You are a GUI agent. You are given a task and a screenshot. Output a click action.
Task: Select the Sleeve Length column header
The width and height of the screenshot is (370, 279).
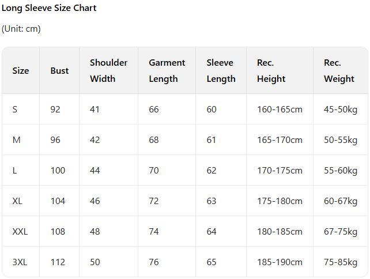tap(221, 71)
